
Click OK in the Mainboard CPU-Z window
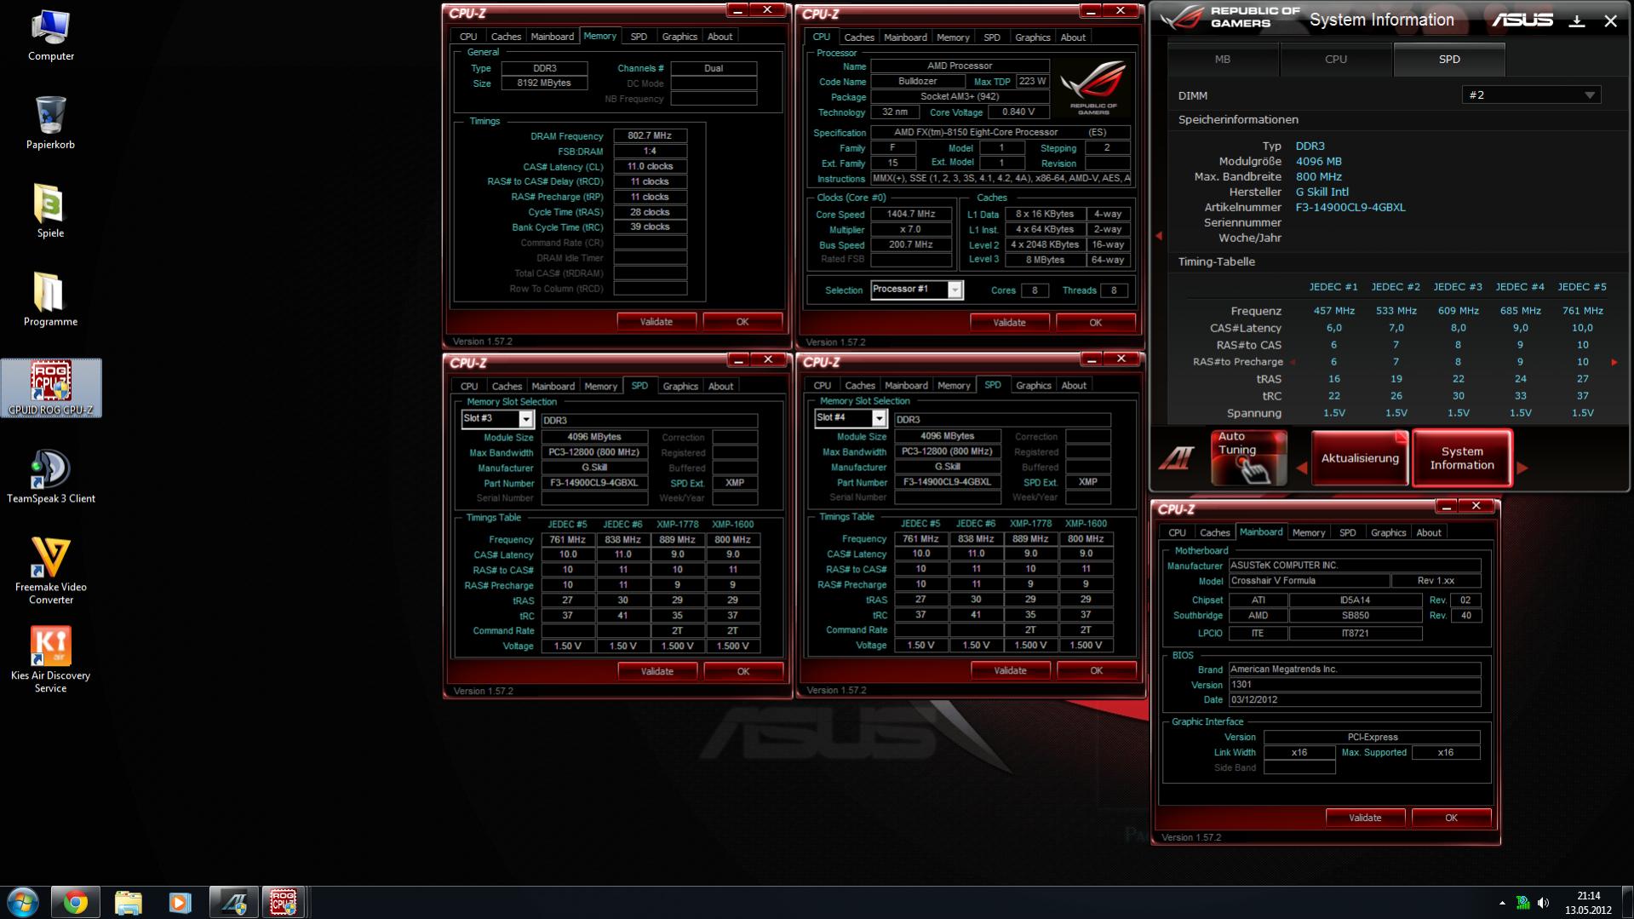click(1452, 818)
